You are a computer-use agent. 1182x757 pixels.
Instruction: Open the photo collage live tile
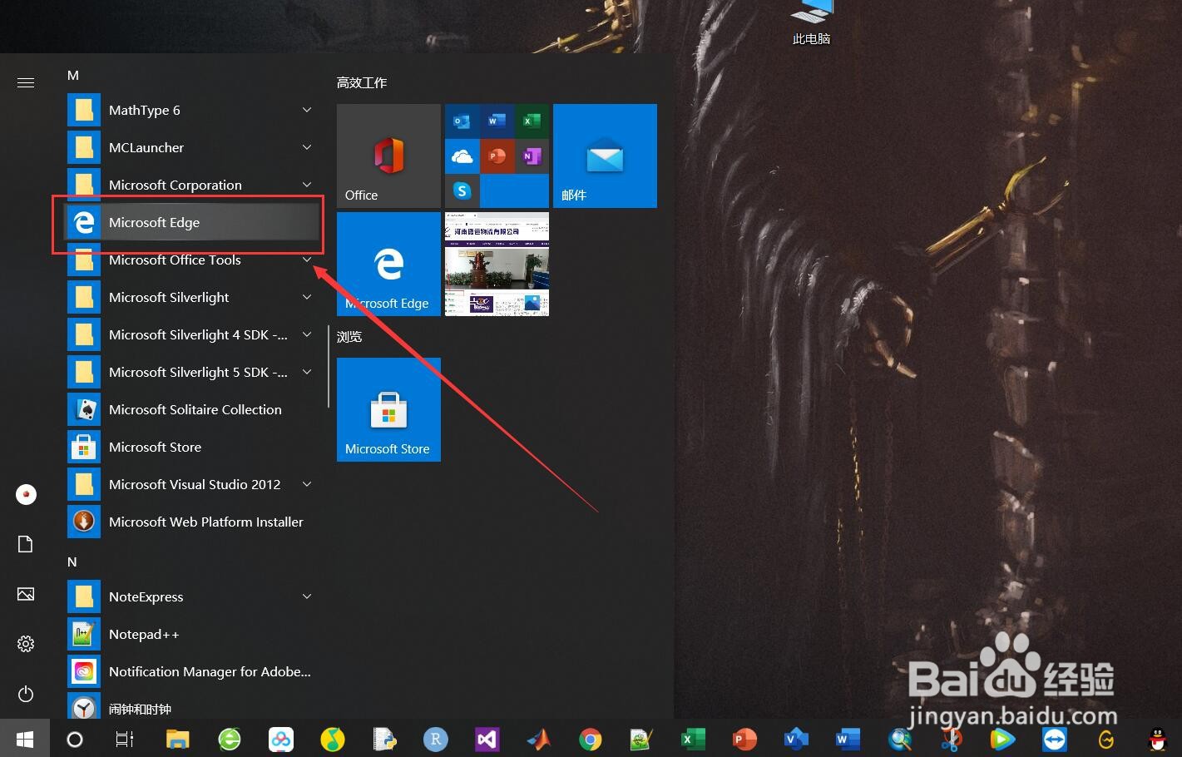497,264
